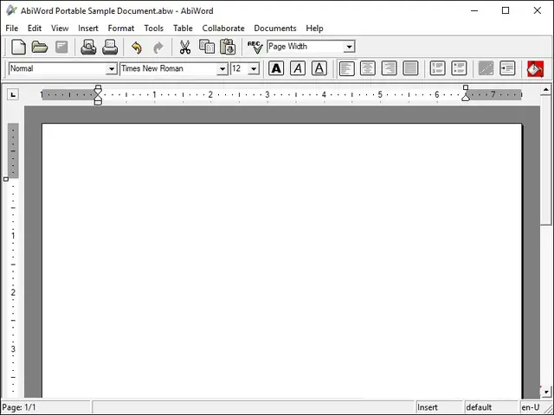Click the tab type selector beside the ruler
The height and width of the screenshot is (415, 554).
tap(12, 94)
